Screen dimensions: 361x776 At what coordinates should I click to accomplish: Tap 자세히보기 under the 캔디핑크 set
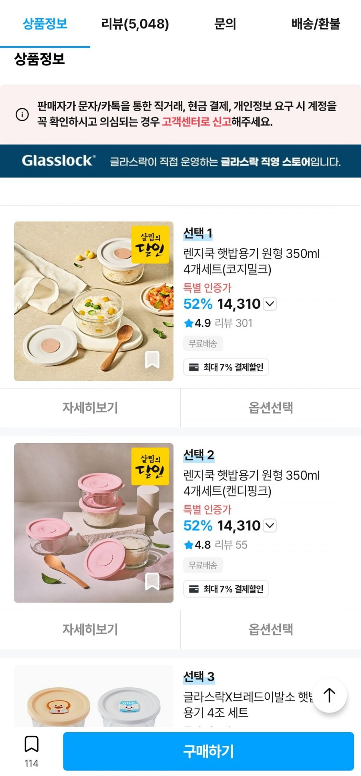(90, 629)
